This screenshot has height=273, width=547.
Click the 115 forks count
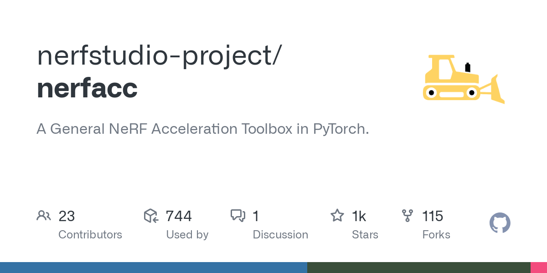tap(433, 216)
